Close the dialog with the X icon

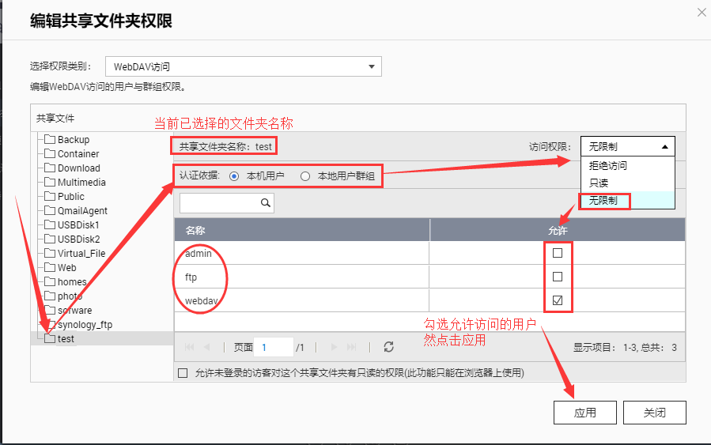coord(701,12)
